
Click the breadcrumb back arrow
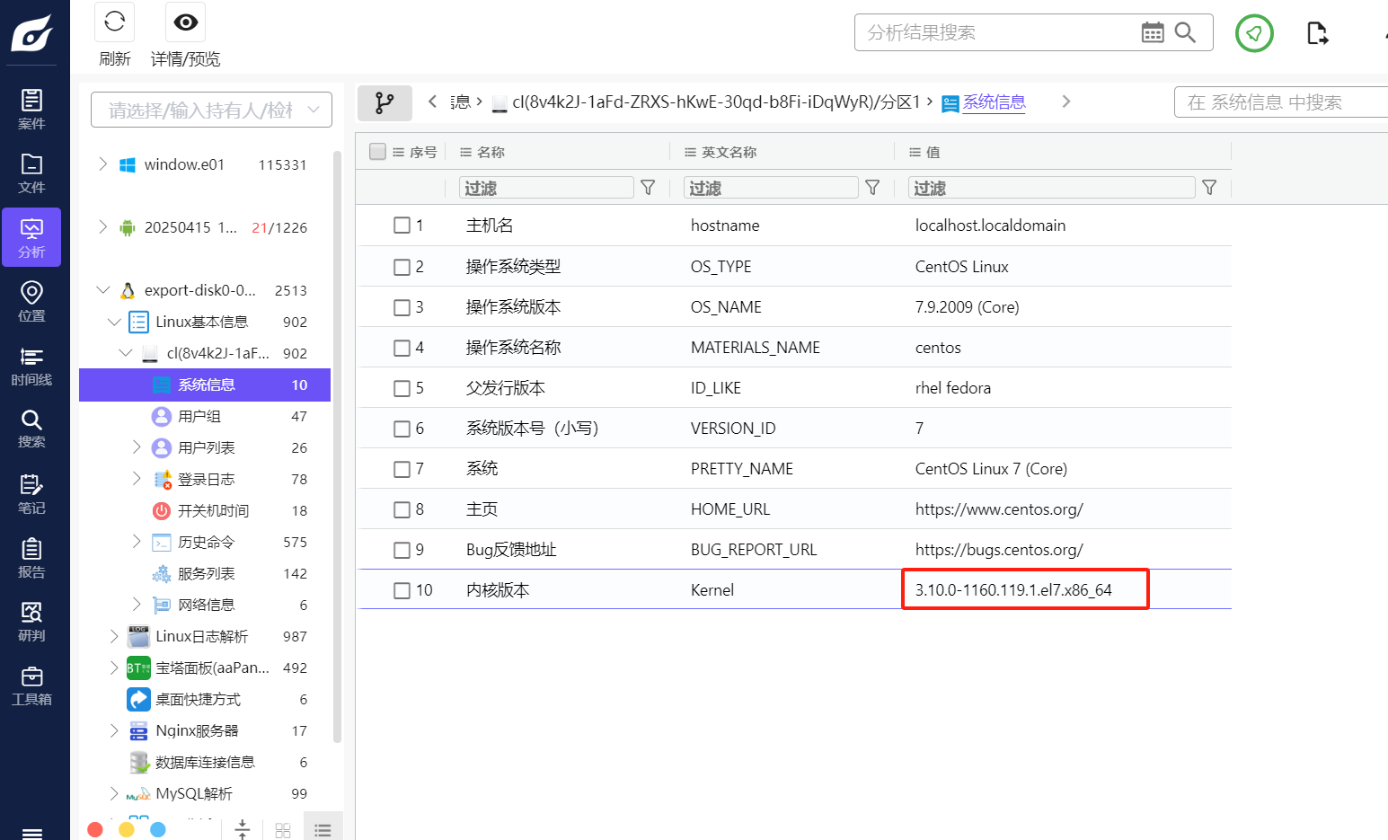(x=432, y=102)
